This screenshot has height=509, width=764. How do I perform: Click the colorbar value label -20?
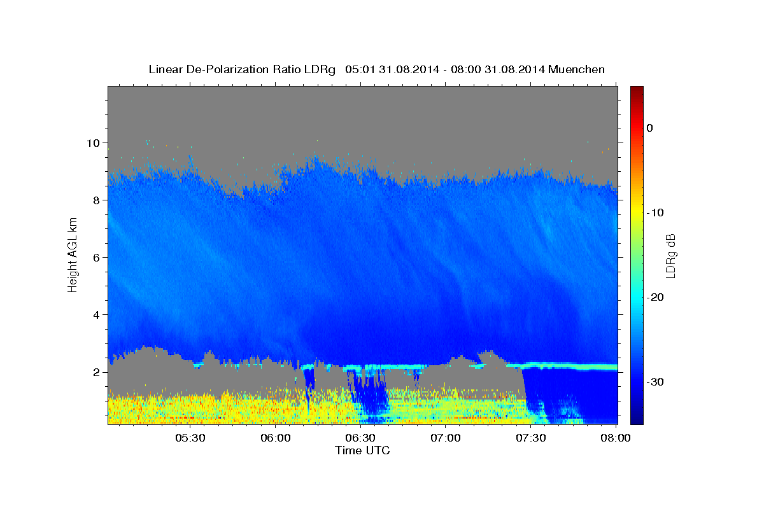[x=655, y=297]
